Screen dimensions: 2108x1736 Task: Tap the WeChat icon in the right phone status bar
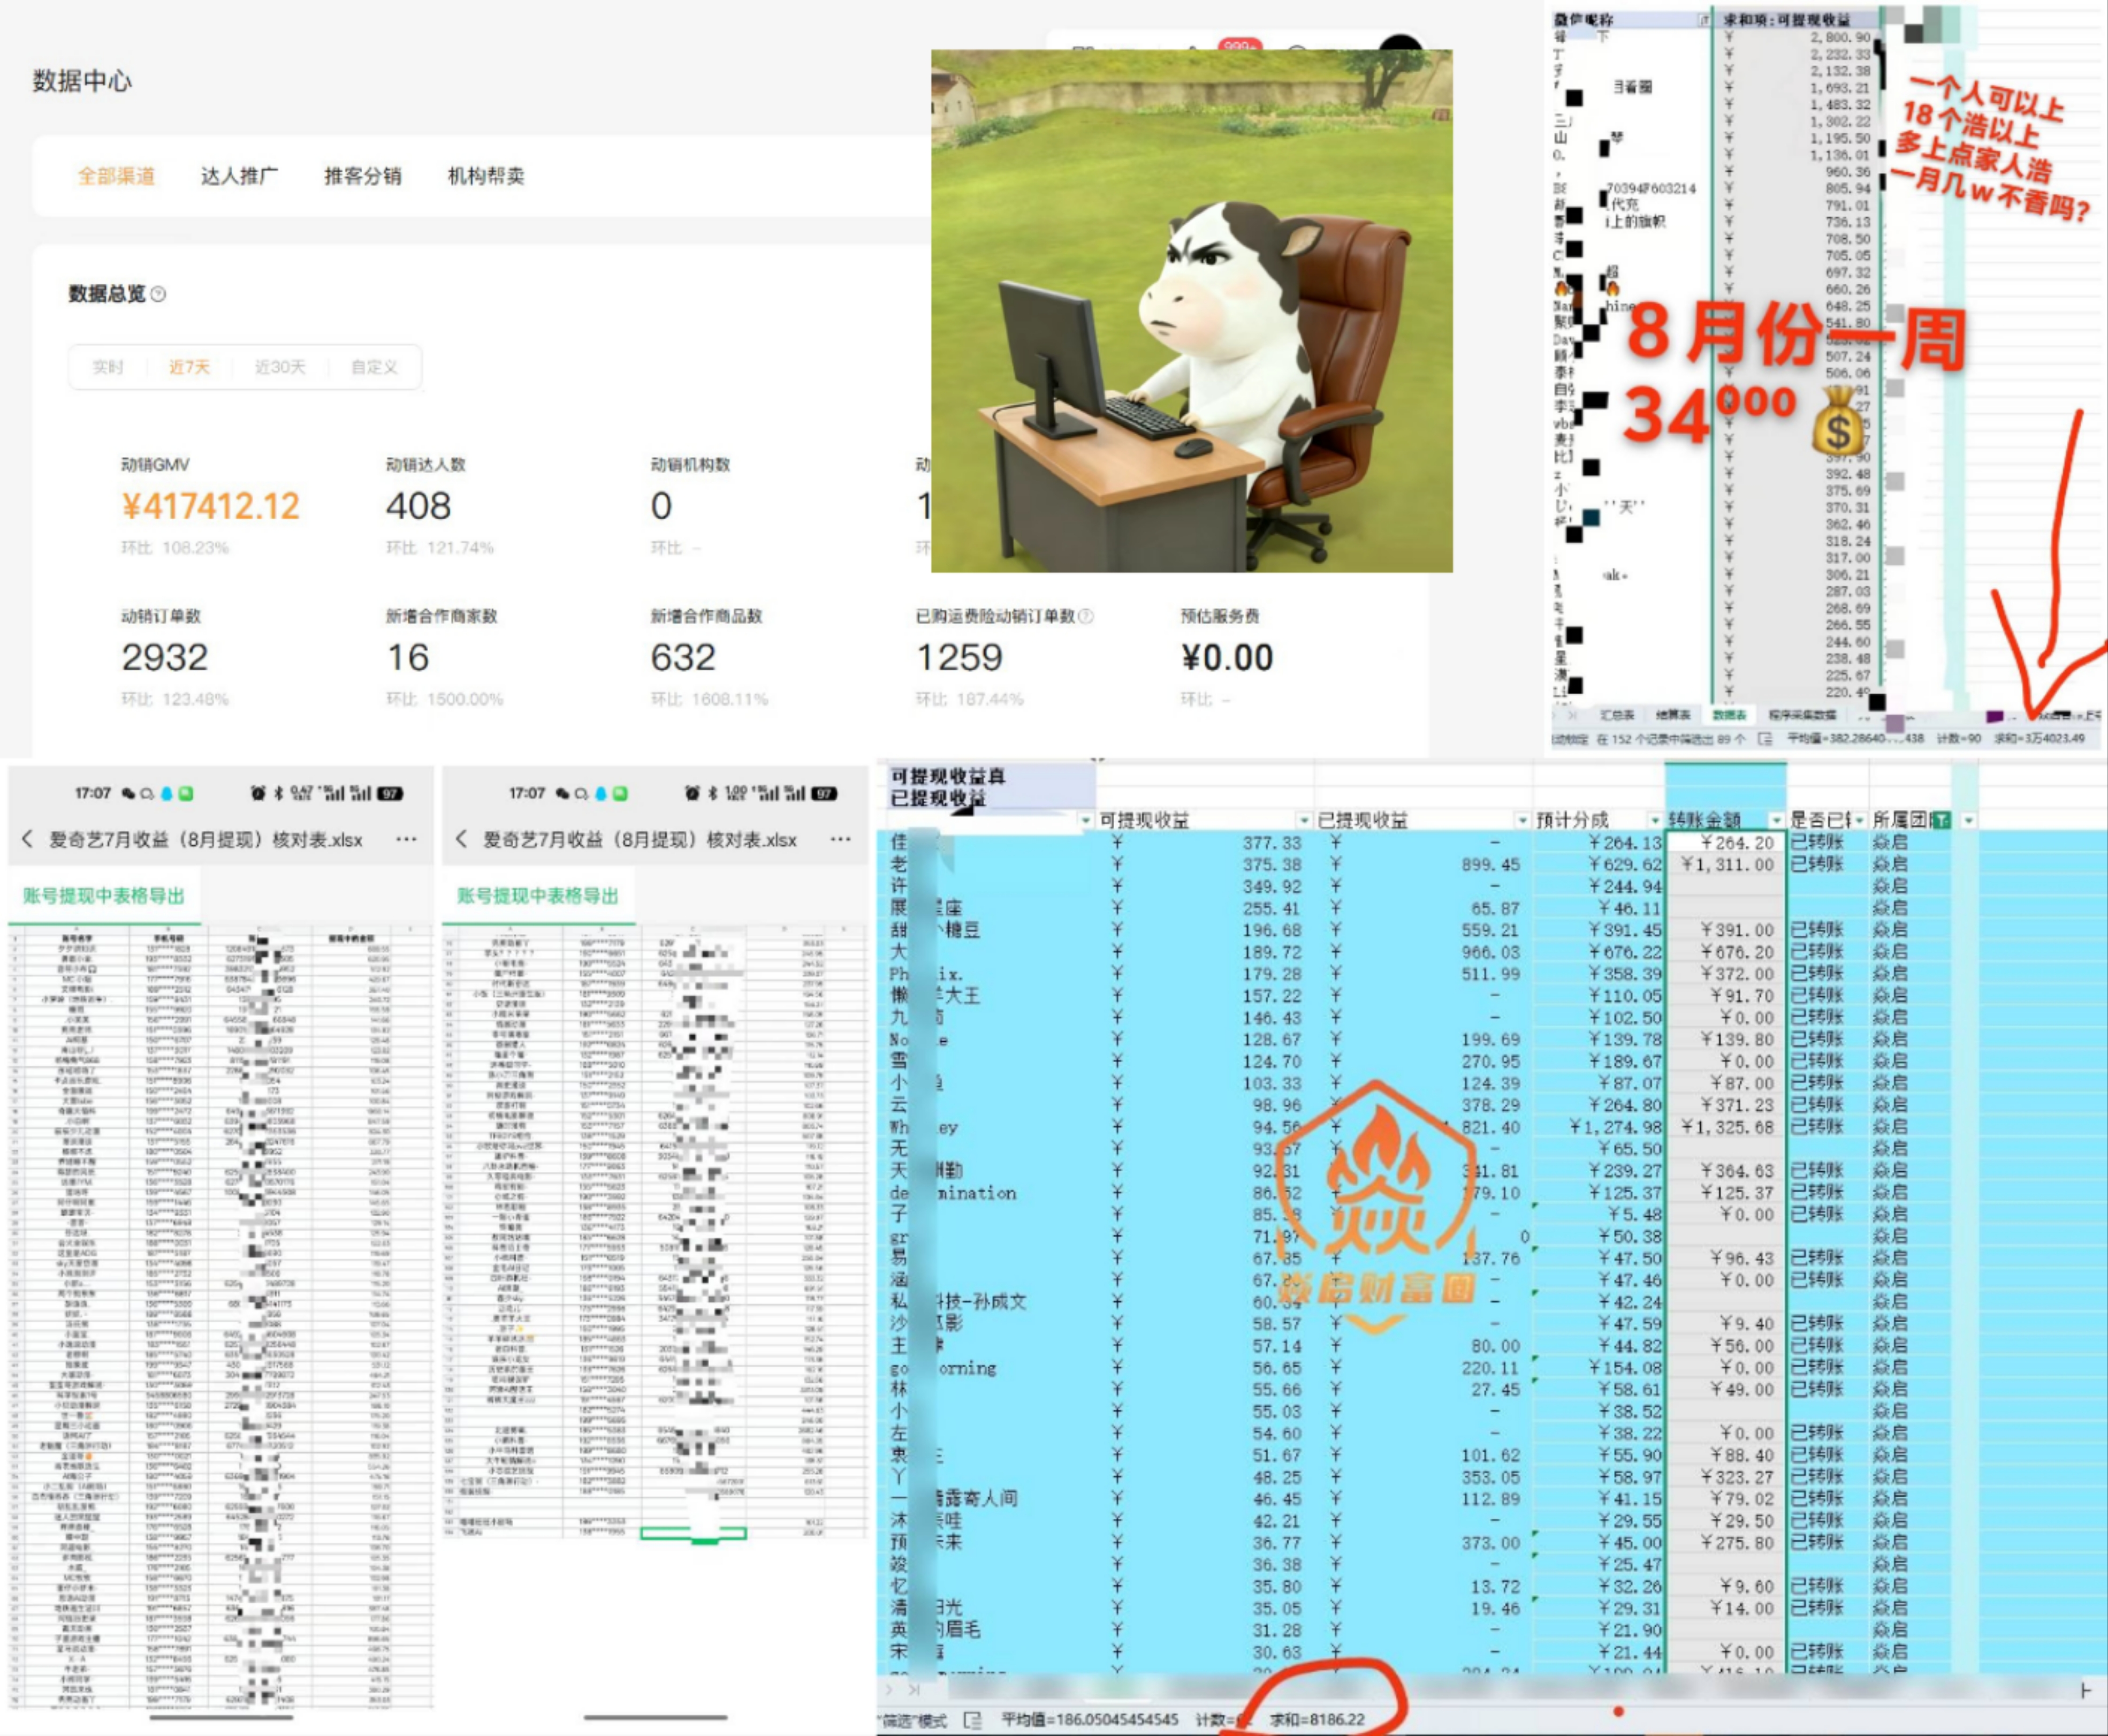click(x=562, y=793)
